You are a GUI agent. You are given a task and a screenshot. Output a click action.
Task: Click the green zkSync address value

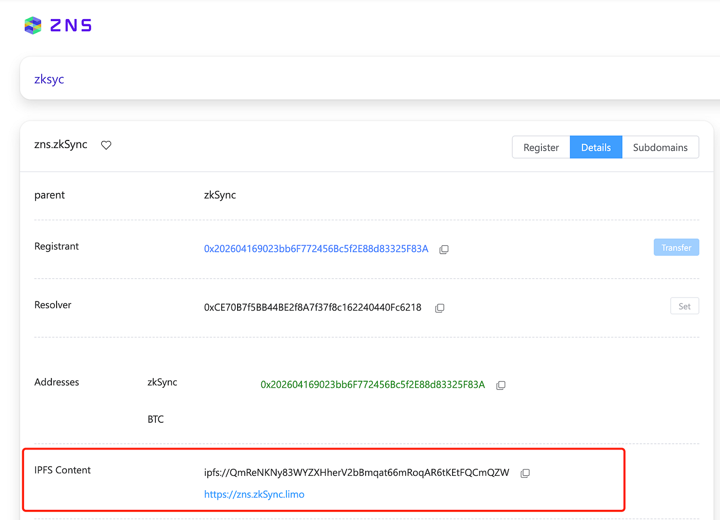373,385
